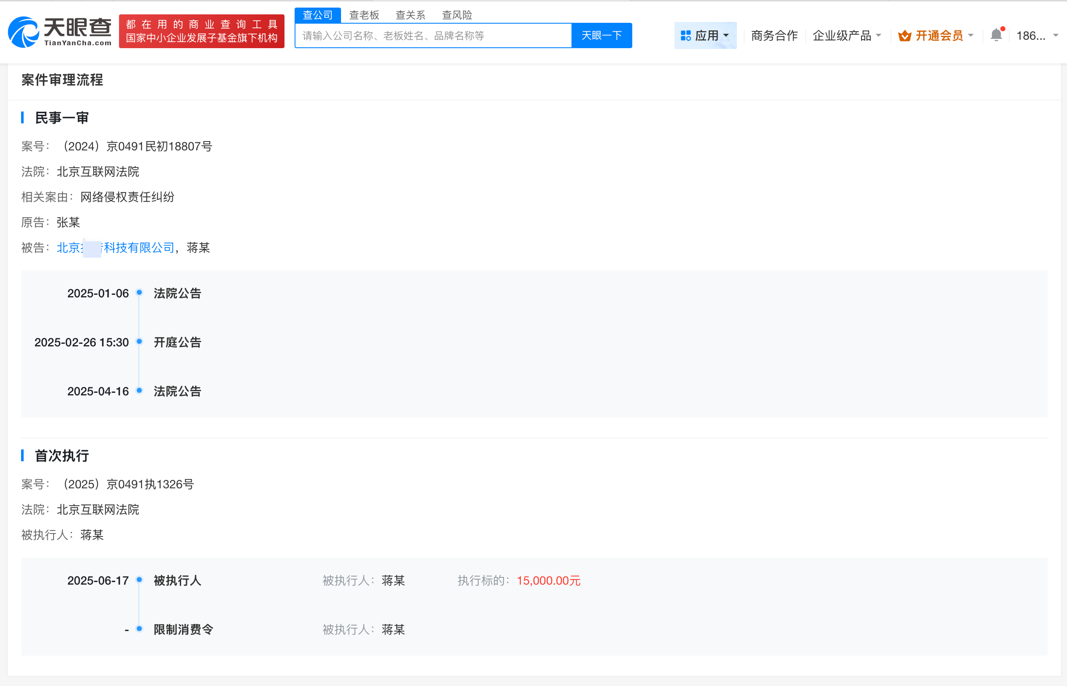Click the timeline dot beside 限制消费令
Screen dimensions: 1067x686
[140, 629]
